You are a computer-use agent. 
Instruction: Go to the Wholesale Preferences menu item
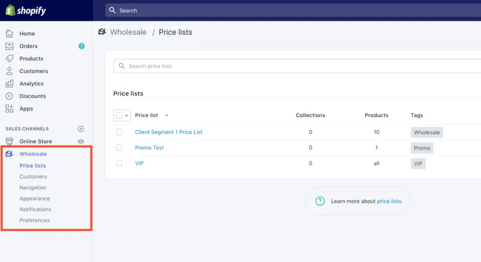tap(35, 220)
